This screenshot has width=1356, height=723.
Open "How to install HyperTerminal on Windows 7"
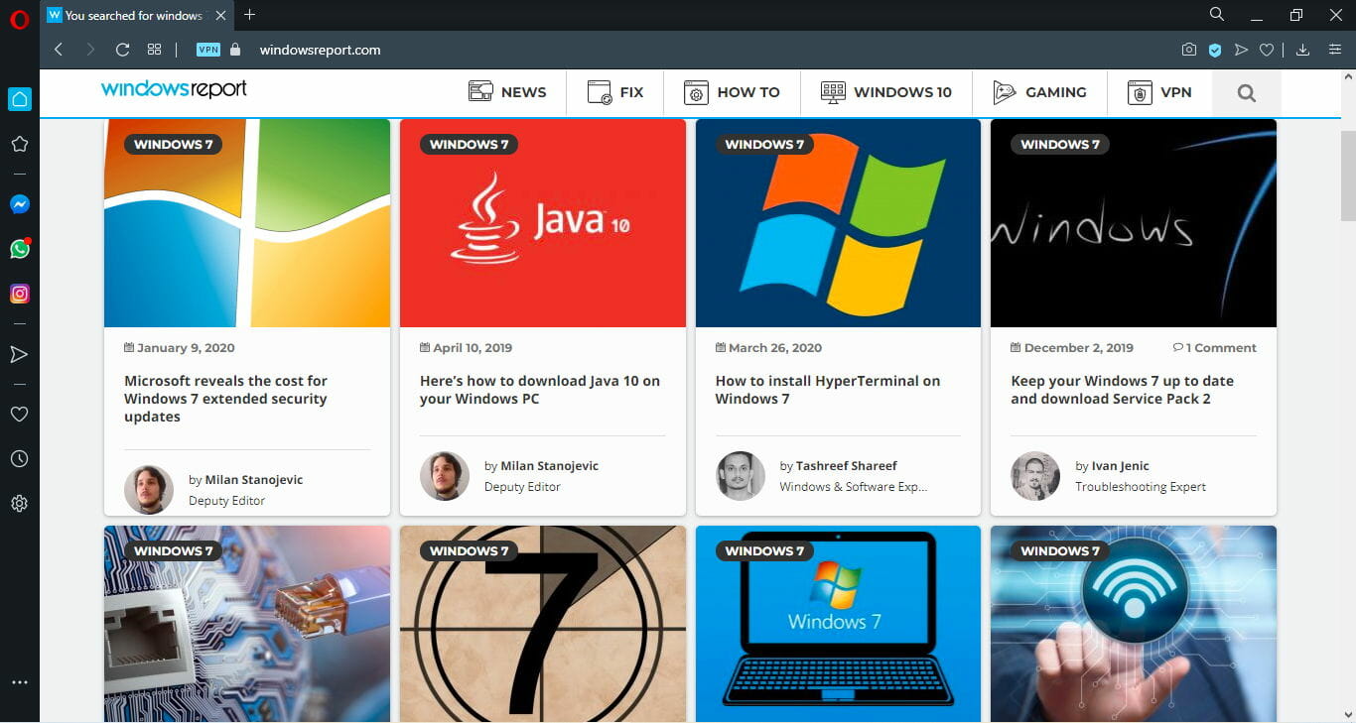pyautogui.click(x=828, y=390)
